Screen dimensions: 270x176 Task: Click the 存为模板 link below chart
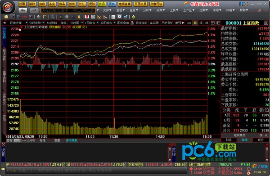coord(72,140)
